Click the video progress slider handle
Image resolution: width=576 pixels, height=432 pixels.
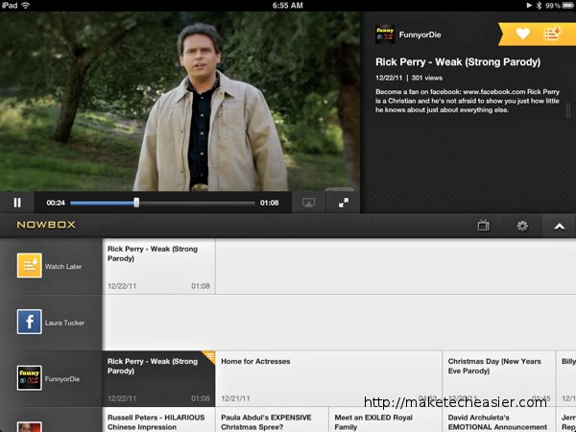click(x=136, y=203)
